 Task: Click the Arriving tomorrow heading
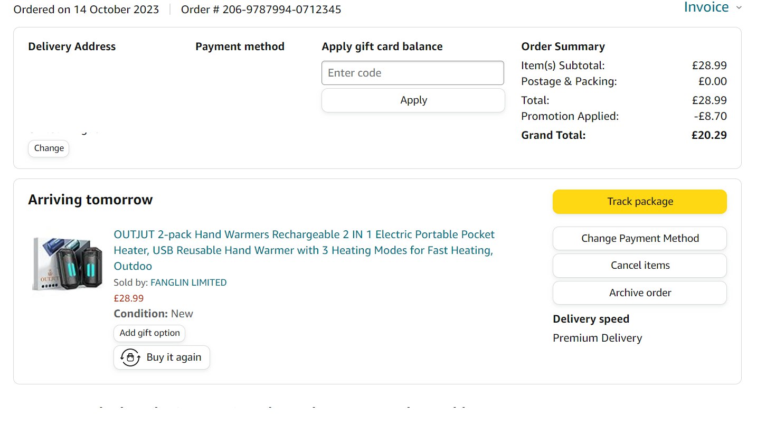click(90, 200)
